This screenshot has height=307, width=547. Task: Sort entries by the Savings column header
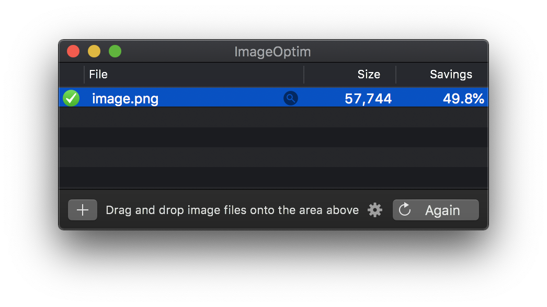(x=451, y=74)
